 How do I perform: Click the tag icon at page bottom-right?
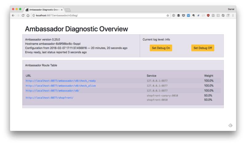230,125
